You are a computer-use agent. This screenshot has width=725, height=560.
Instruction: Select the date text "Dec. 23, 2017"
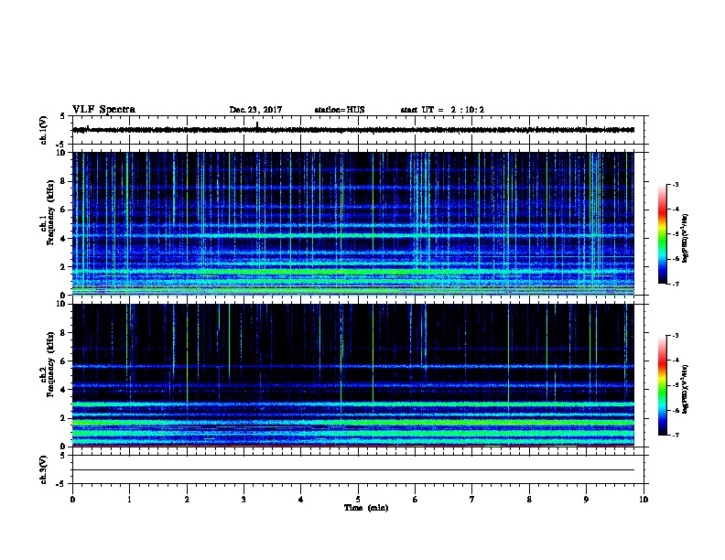pos(255,110)
